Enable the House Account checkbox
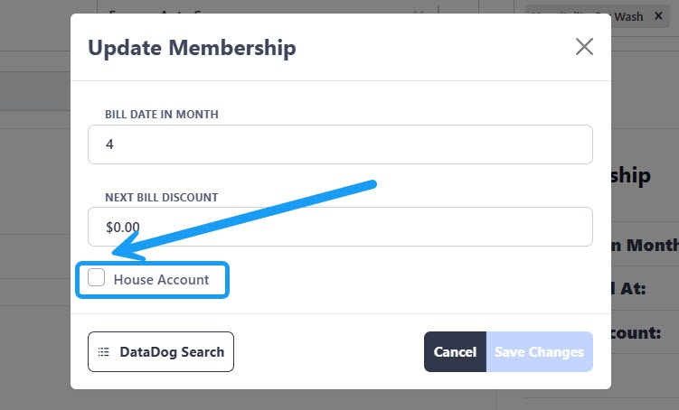This screenshot has height=410, width=679. click(97, 279)
